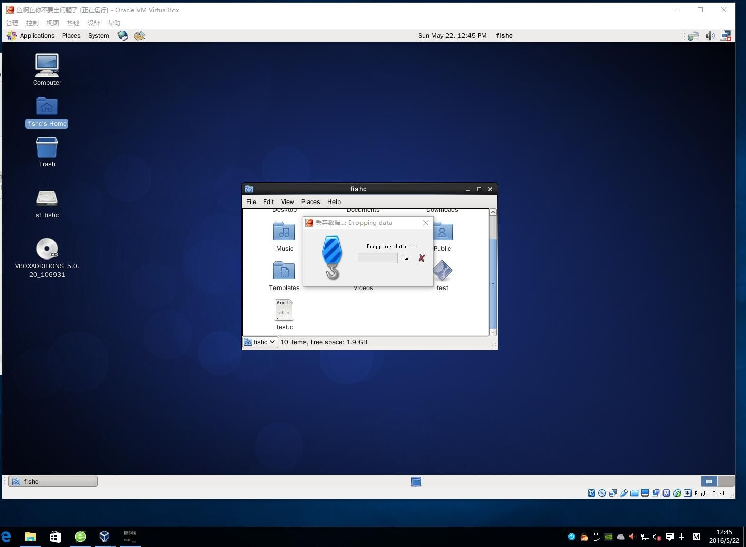746x547 pixels.
Task: Open the VirtualBox 视图 menu
Action: tap(52, 23)
